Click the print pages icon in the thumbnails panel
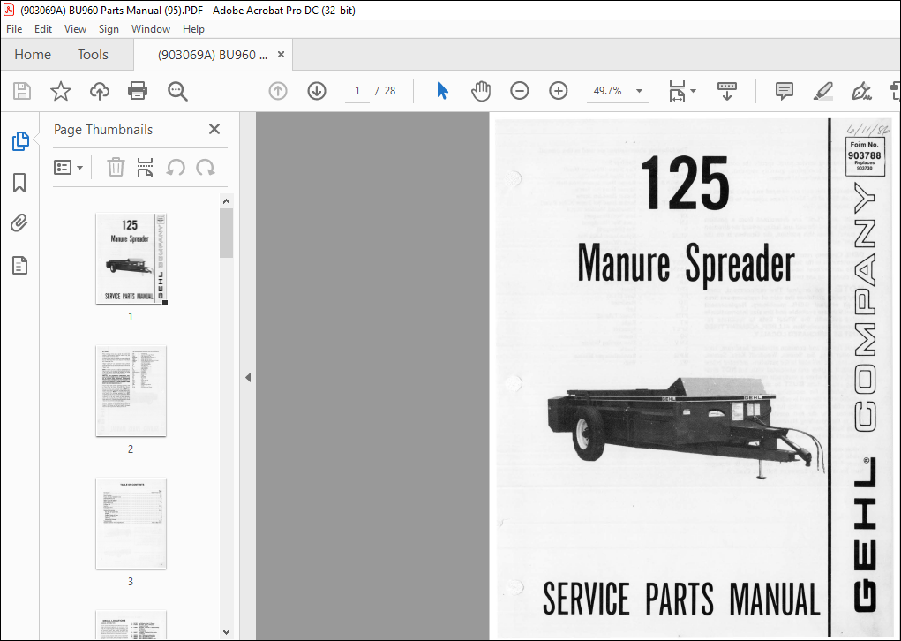This screenshot has width=901, height=641. [146, 167]
